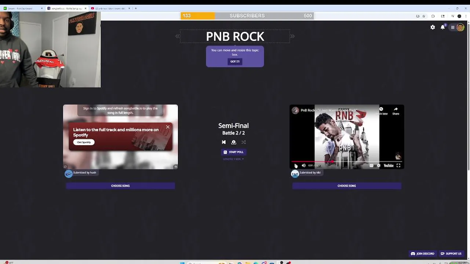The image size is (470, 264).
Task: Open a new browser tab
Action: (x=136, y=8)
